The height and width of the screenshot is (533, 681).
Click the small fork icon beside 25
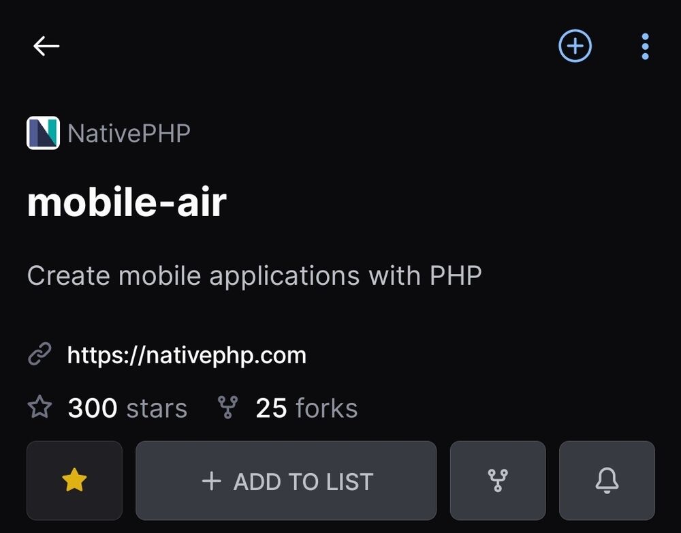click(227, 408)
